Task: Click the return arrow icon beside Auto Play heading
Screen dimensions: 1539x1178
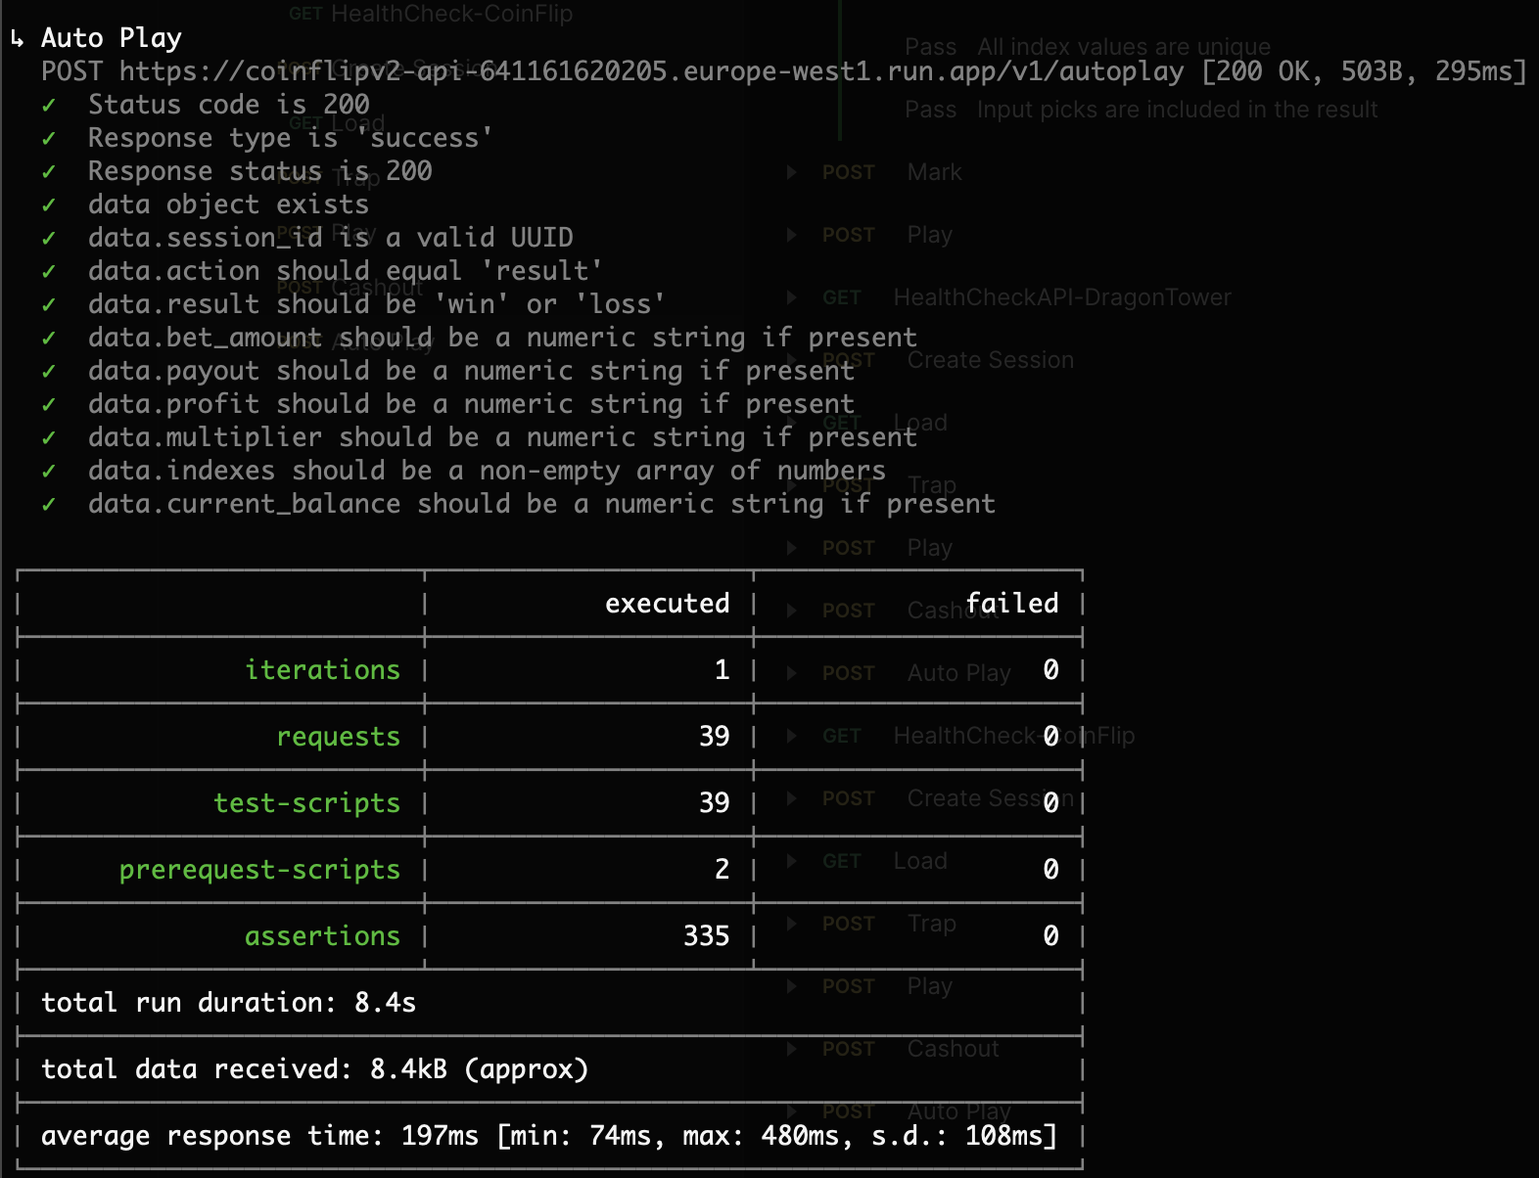Action: pyautogui.click(x=17, y=39)
